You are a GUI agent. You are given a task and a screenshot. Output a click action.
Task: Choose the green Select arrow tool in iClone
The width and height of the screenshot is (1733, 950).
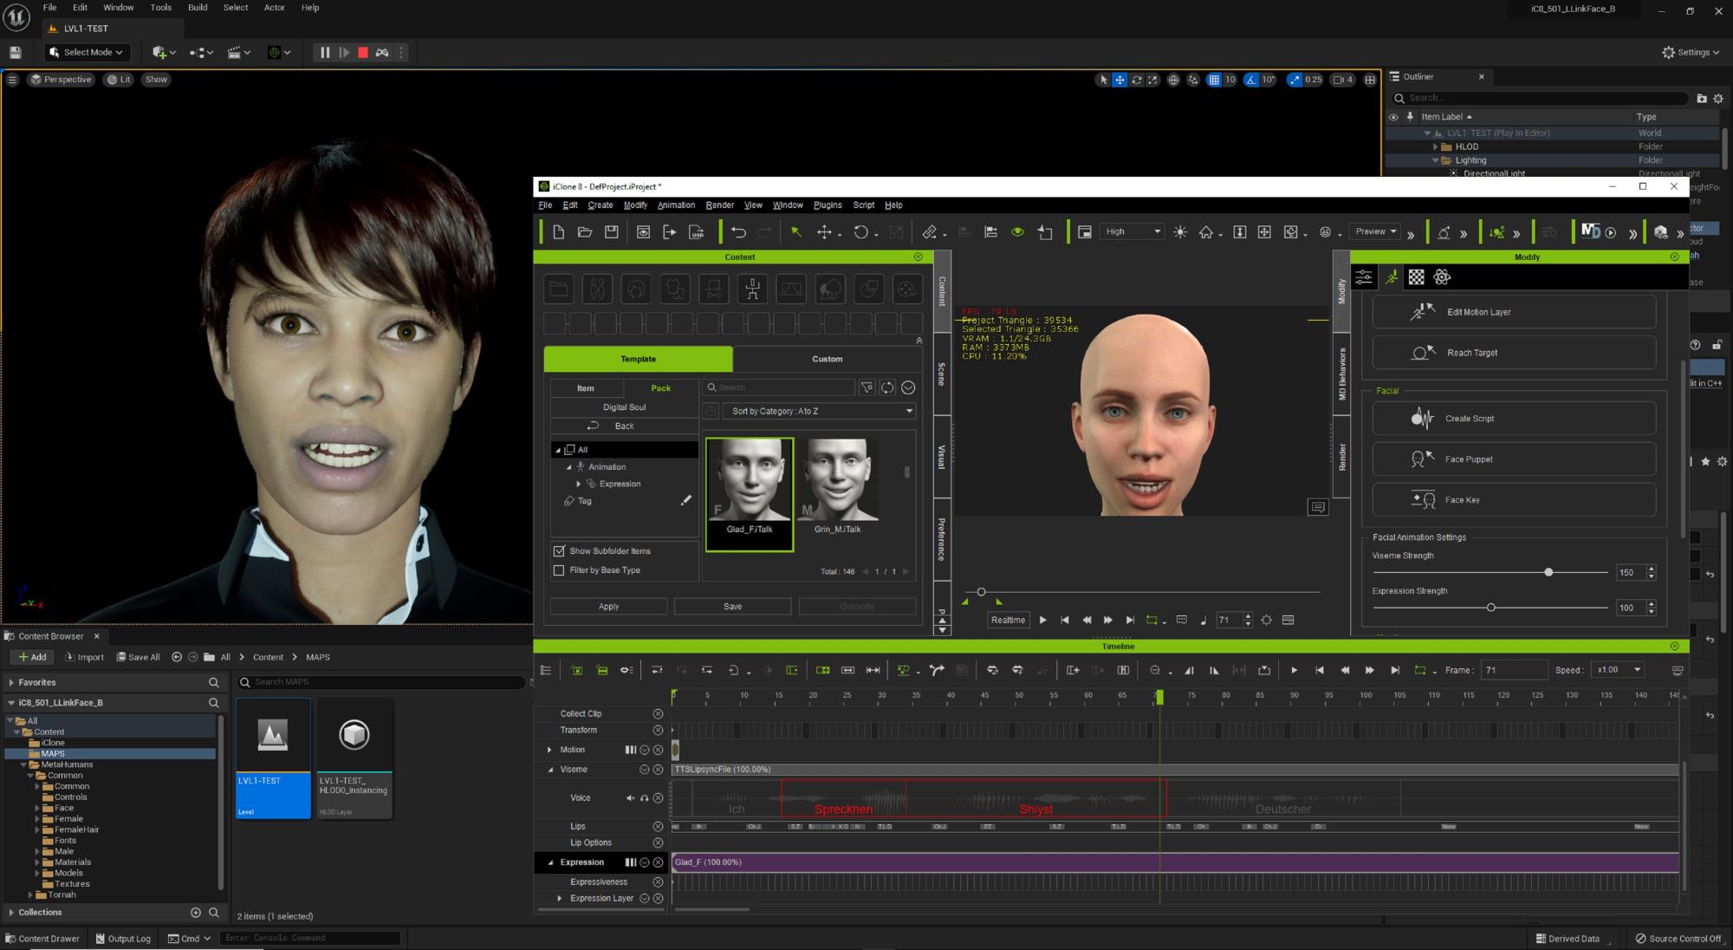[x=795, y=232]
